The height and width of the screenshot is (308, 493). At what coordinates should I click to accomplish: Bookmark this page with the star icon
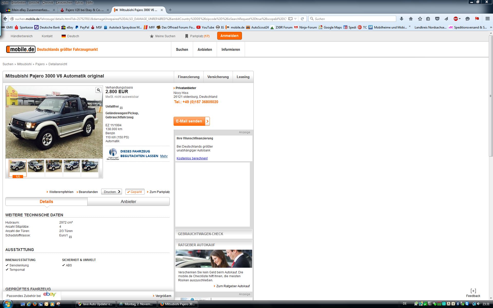click(x=420, y=19)
